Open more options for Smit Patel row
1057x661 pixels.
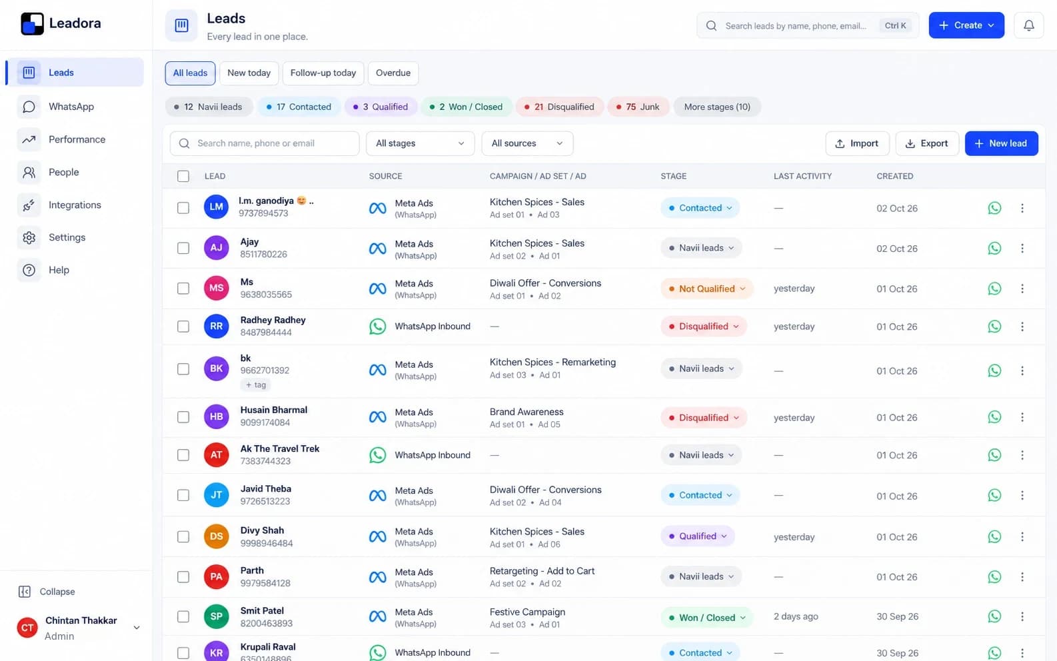pos(1022,617)
